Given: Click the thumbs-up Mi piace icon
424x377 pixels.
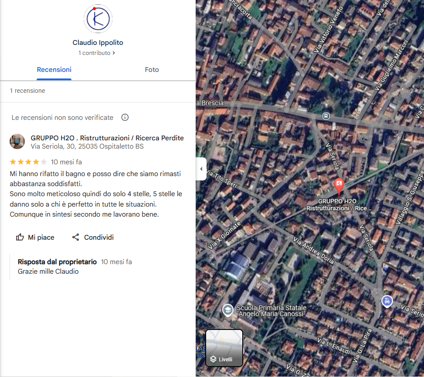Looking at the screenshot, I should point(20,237).
